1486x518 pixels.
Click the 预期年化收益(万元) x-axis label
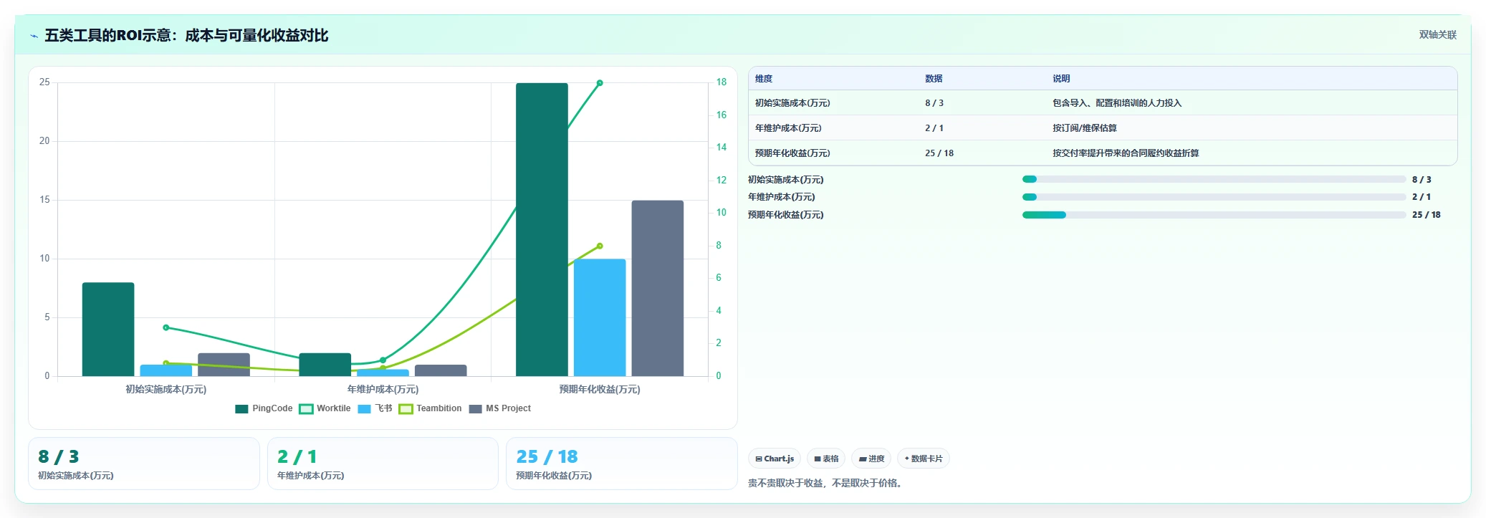[600, 390]
